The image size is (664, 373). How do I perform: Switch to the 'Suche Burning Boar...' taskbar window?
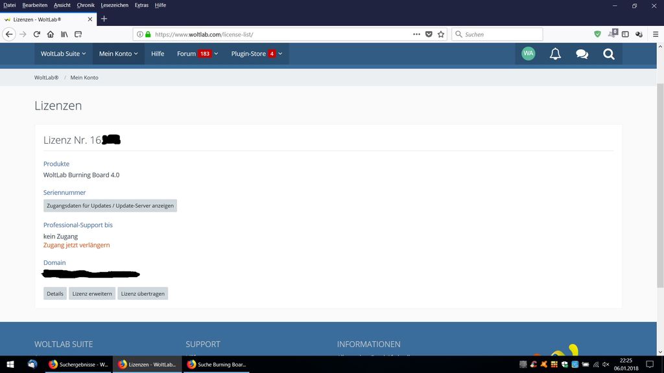[217, 365]
